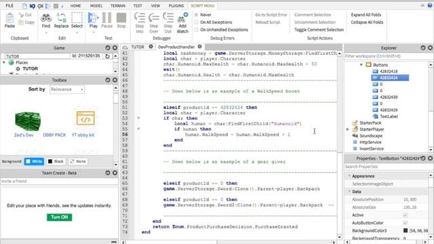This screenshot has width=434, height=244.
Task: Open the FILE menu
Action: pos(9,5)
